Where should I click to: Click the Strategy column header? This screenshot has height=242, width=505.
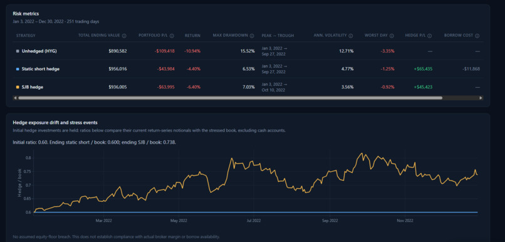pos(26,36)
